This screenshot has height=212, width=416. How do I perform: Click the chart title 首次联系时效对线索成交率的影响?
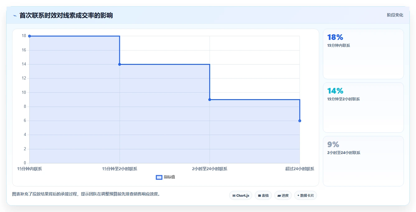pos(66,15)
